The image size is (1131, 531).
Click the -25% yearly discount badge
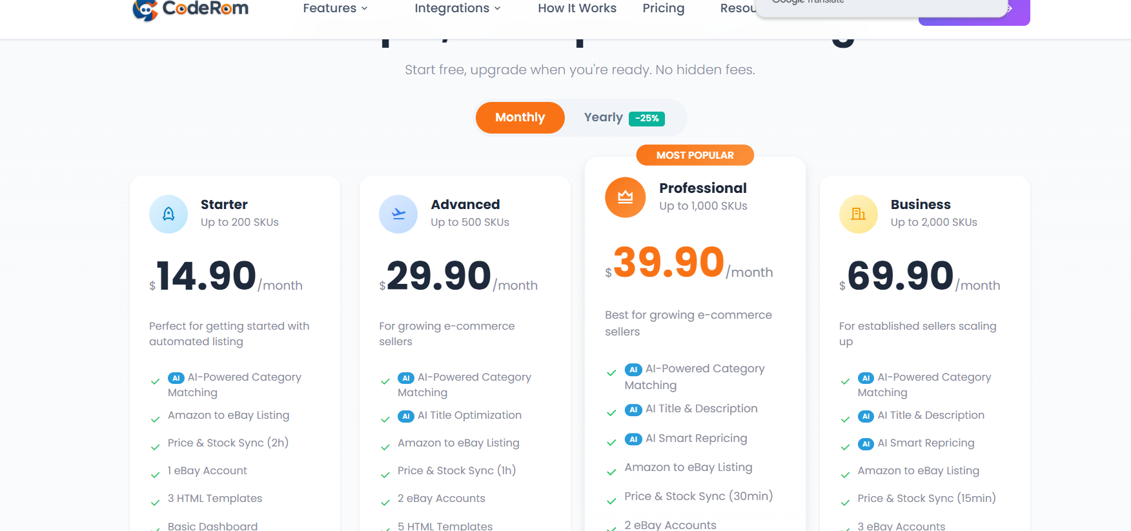(x=647, y=118)
